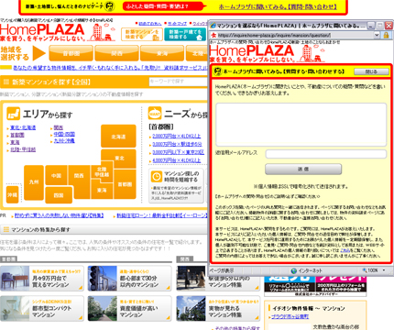Click 新築マンションを検索する button

142,34
